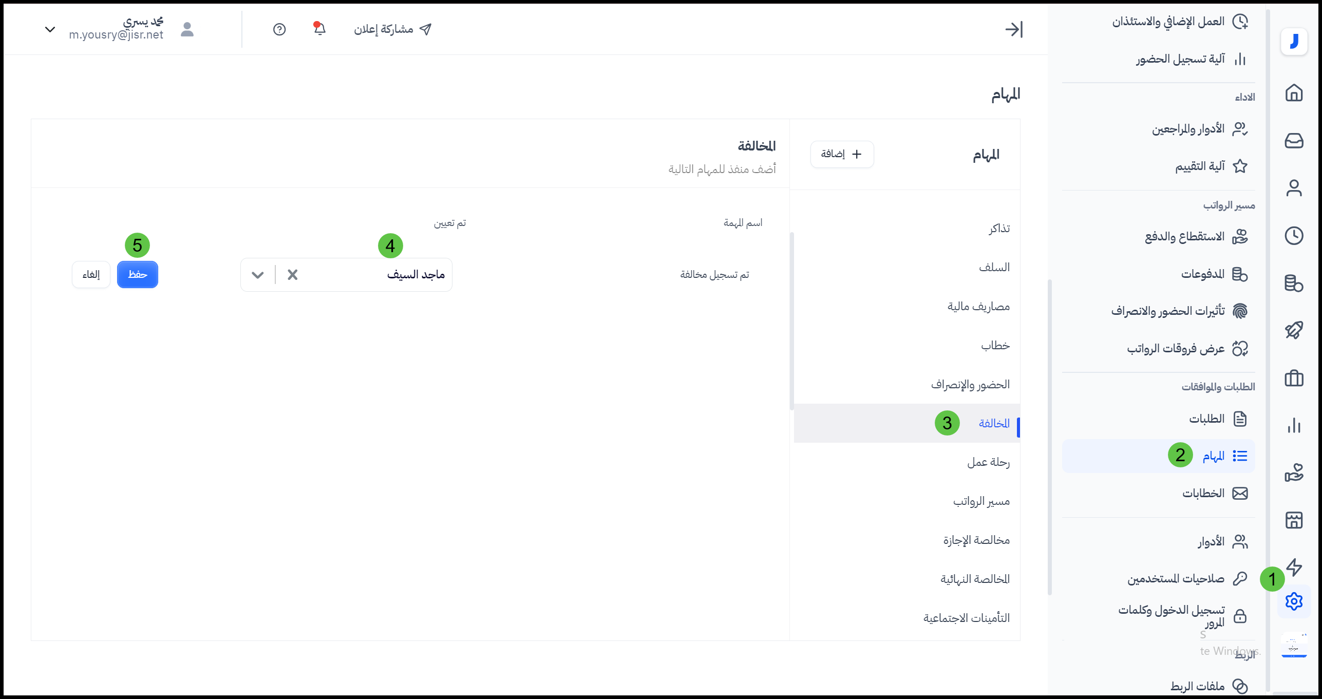The height and width of the screenshot is (699, 1322).
Task: Open الطلبات settings menu item
Action: click(x=1206, y=419)
